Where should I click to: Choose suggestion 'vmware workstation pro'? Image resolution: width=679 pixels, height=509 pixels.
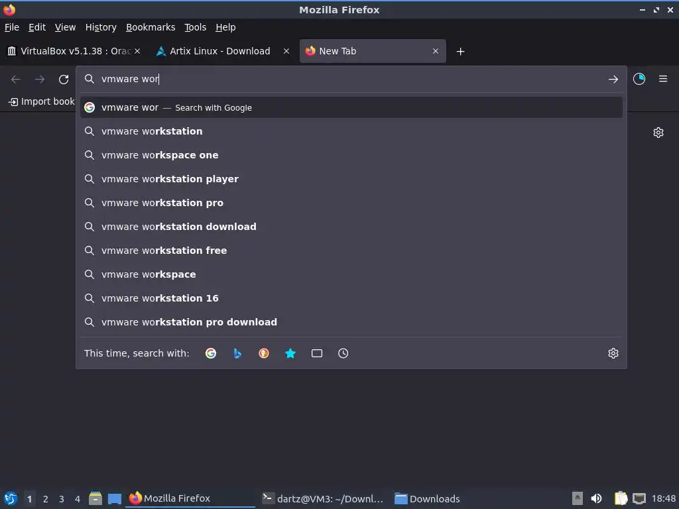[351, 203]
